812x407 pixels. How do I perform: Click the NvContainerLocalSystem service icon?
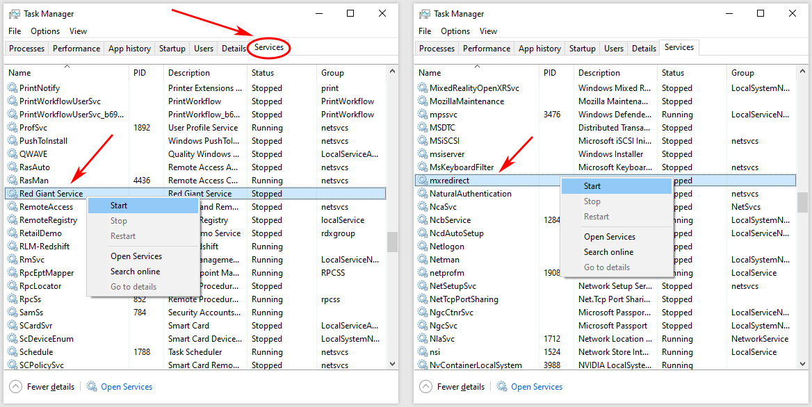[x=422, y=365]
